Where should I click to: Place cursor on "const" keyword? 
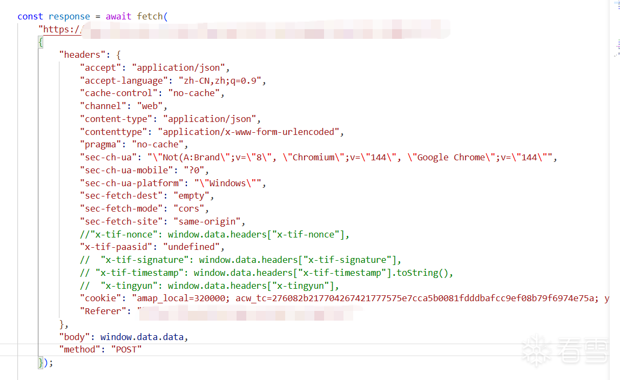click(x=30, y=16)
